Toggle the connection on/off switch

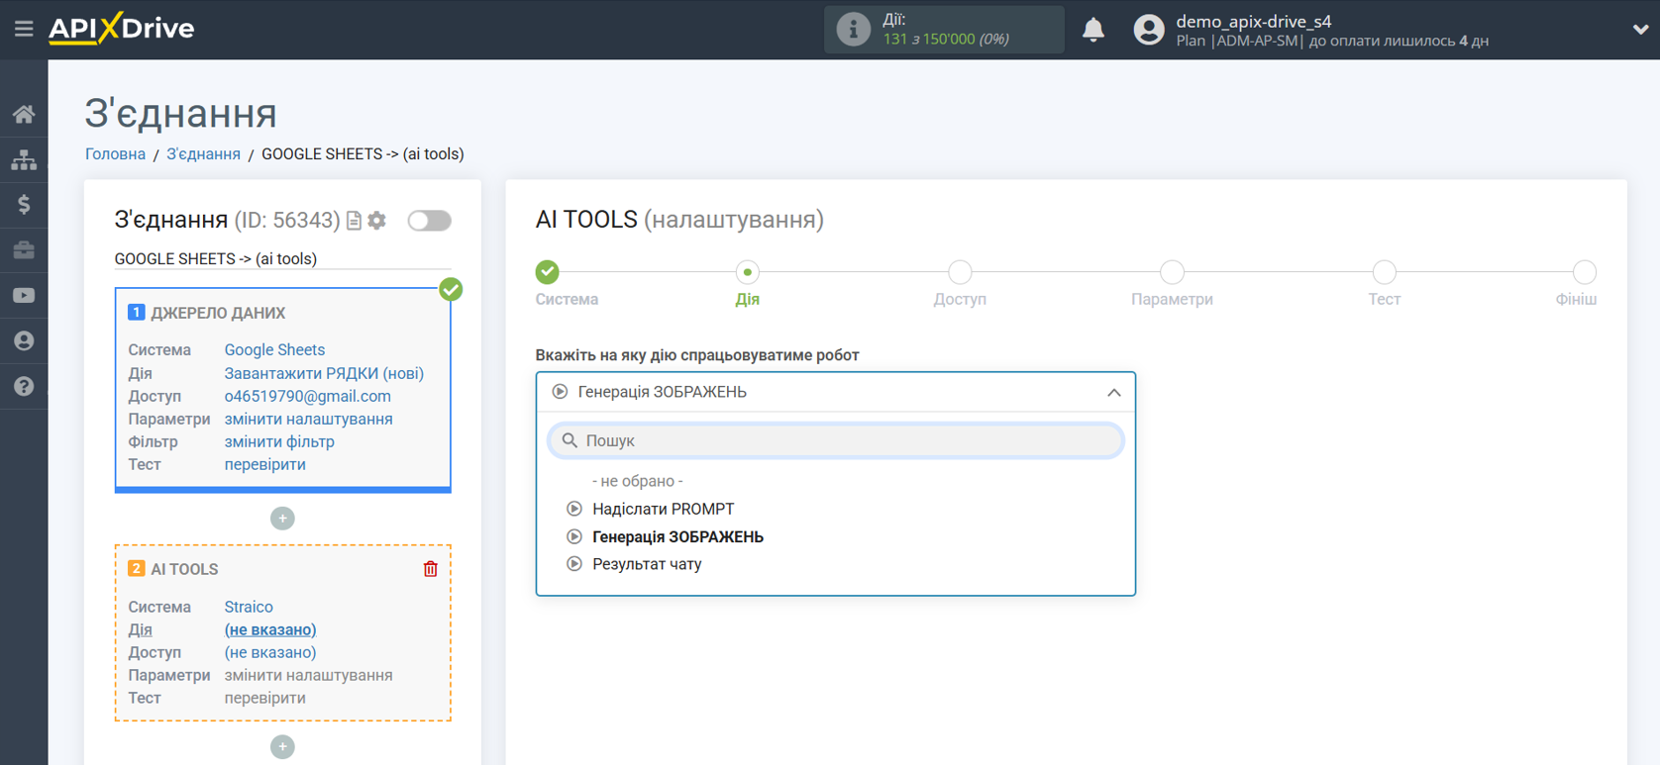tap(429, 221)
